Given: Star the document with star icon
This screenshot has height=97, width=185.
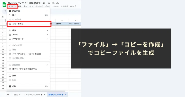Looking at the screenshot, I should coord(49,3).
